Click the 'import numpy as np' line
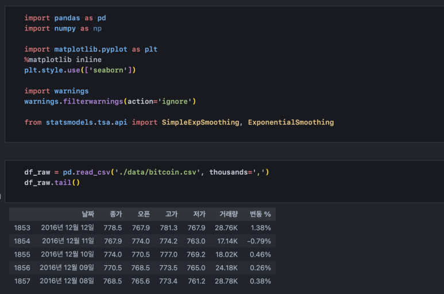 (x=63, y=29)
